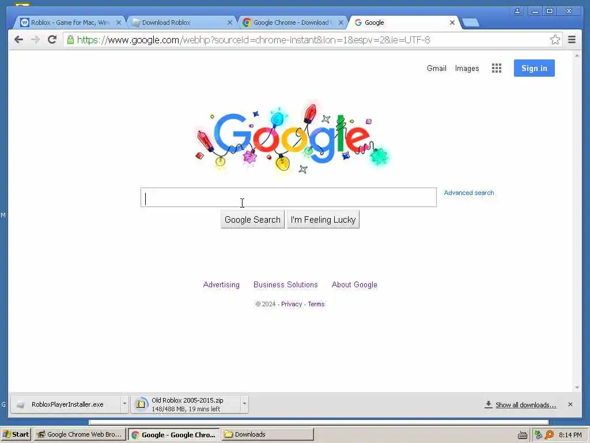
Task: Select Google - Google Chro... taskbar button
Action: tap(173, 435)
